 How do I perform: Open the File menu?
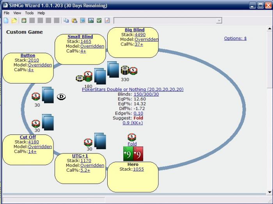(x=7, y=13)
